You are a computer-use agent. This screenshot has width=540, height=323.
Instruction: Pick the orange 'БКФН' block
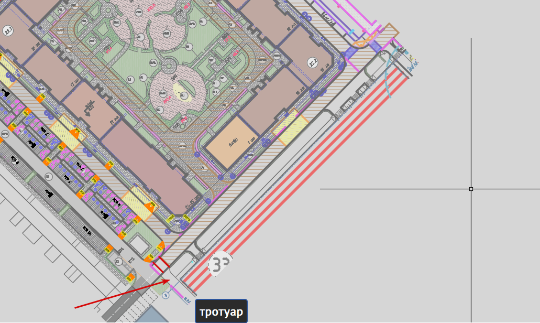pyautogui.click(x=232, y=143)
